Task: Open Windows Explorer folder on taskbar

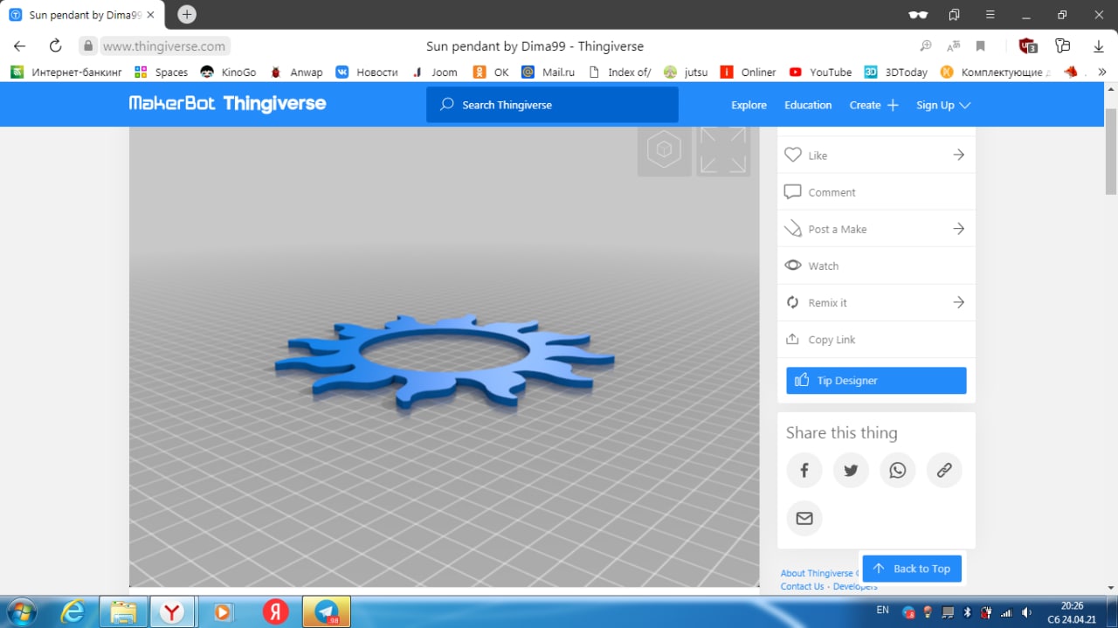Action: (x=123, y=611)
